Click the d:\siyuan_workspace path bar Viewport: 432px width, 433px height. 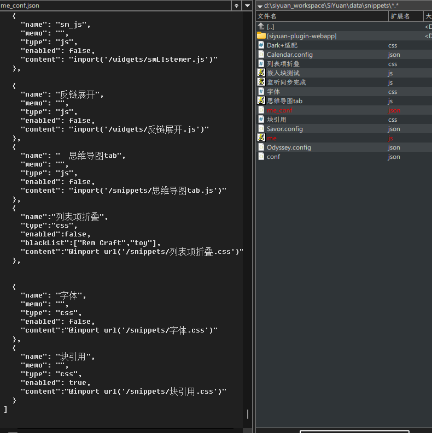tap(339, 5)
